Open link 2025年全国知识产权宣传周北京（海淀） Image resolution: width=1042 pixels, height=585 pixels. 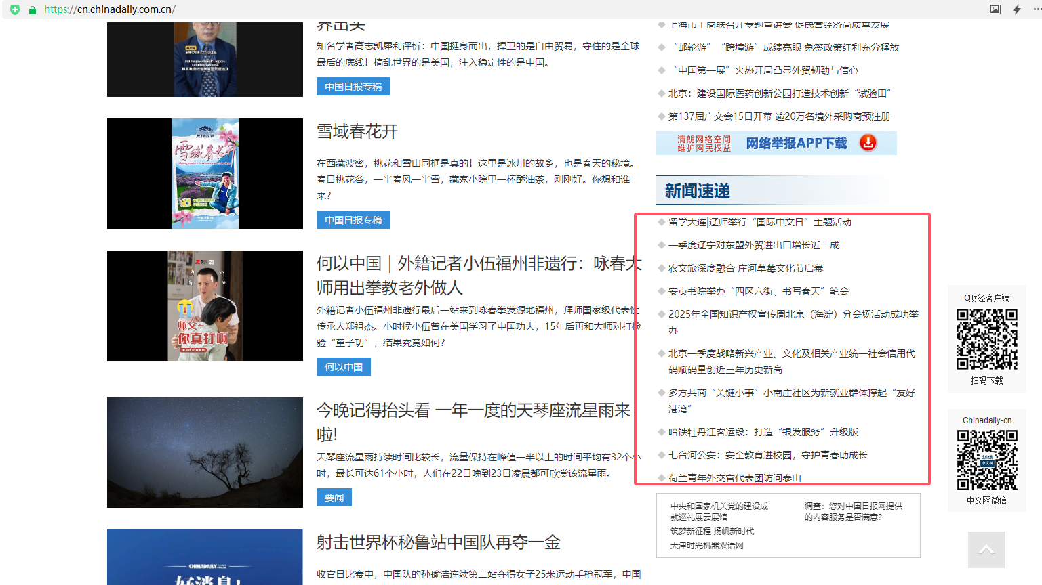pos(794,322)
